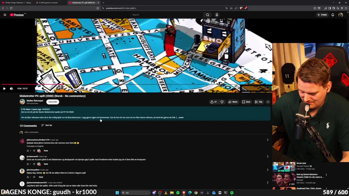Open options menu for @johanneshaukanes4531 comment
This screenshot has height=196, width=349.
tap(267, 183)
